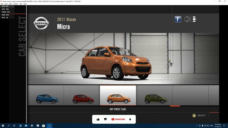
Task: Click the RAM usage overlay entry
Action: click(5, 15)
